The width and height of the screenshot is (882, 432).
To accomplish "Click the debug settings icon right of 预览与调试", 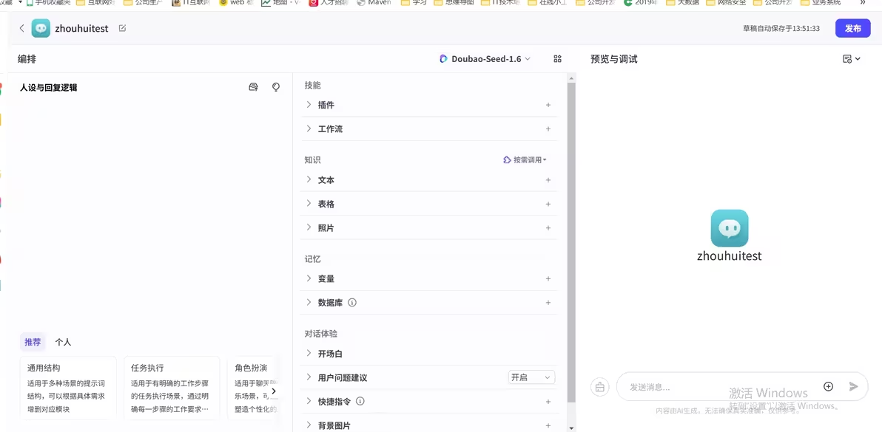I will (849, 58).
